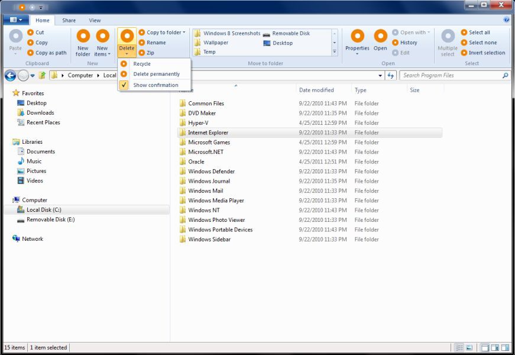This screenshot has height=355, width=515.
Task: Open the recent locations dropdown arrow
Action: 33,76
